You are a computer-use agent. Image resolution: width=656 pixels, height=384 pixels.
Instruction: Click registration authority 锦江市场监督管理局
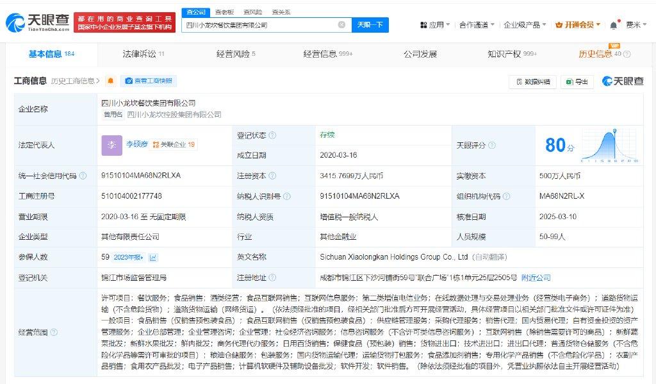tap(134, 278)
